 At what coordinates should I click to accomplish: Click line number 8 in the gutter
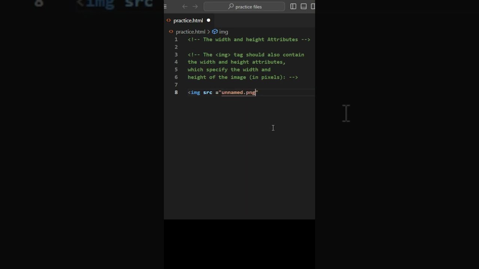pos(176,92)
